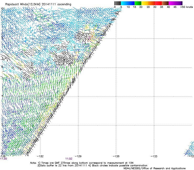Click the latitude 2 axis label
This screenshot has height=170, width=194.
[2, 125]
